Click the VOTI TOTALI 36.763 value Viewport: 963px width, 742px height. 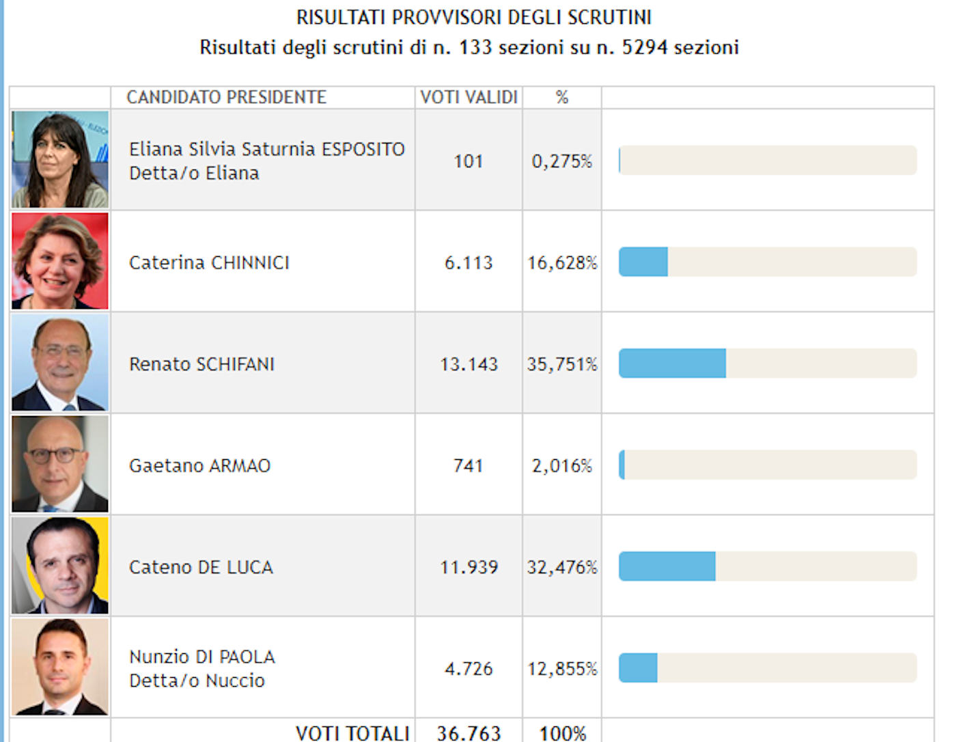point(469,733)
